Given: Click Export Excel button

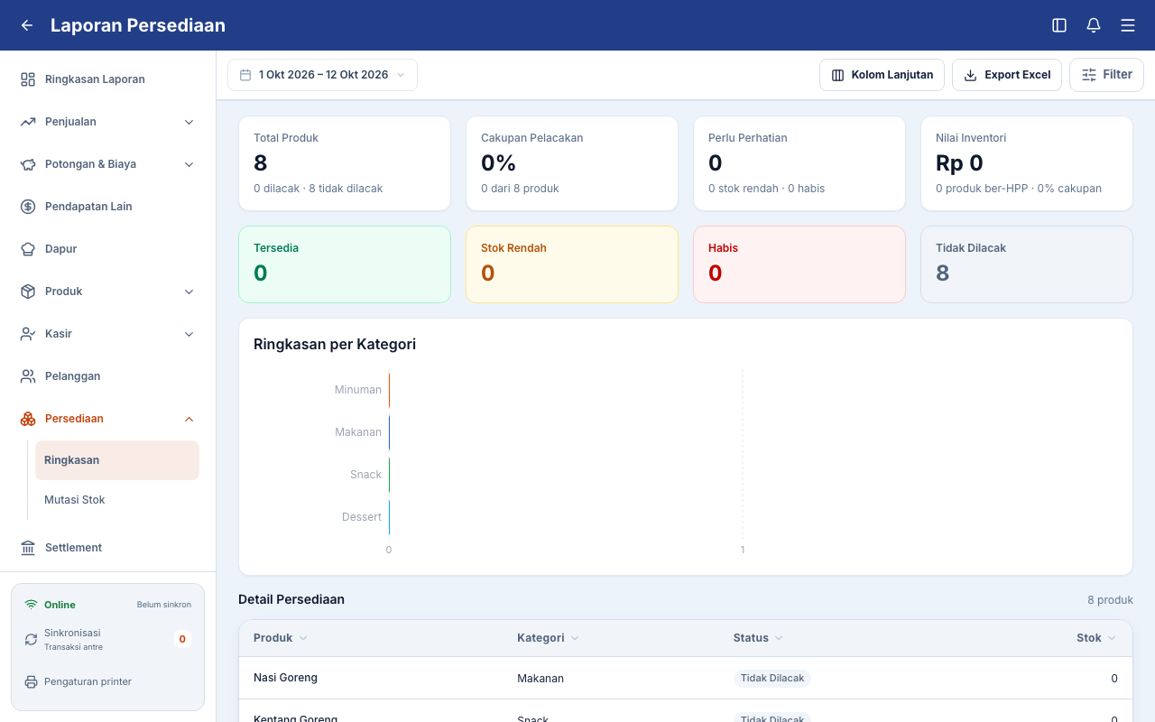Looking at the screenshot, I should pyautogui.click(x=1007, y=75).
